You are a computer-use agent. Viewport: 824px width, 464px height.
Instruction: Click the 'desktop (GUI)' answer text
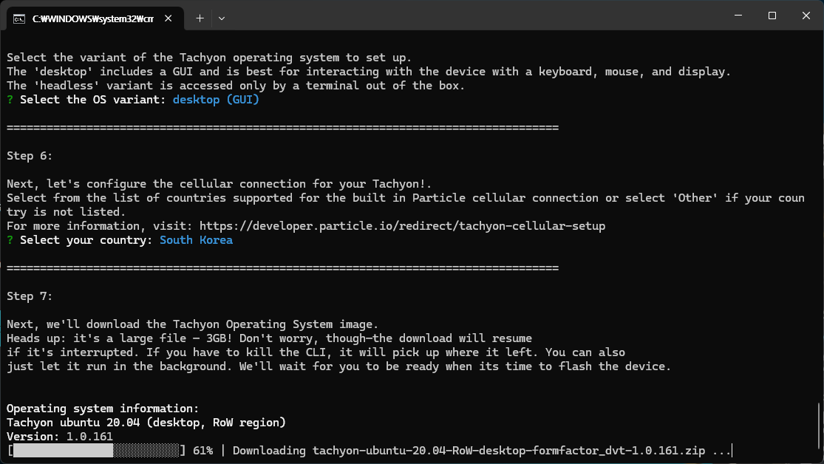pyautogui.click(x=216, y=100)
